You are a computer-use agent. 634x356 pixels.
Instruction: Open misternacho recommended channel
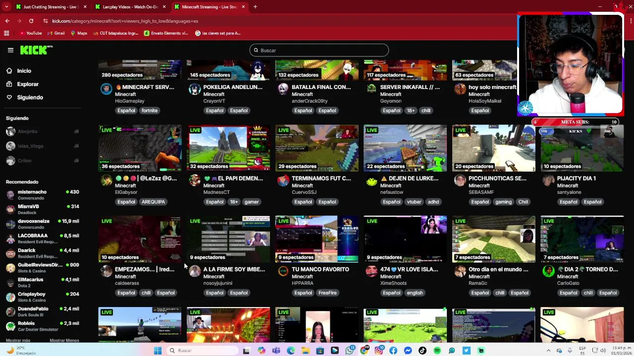point(43,195)
